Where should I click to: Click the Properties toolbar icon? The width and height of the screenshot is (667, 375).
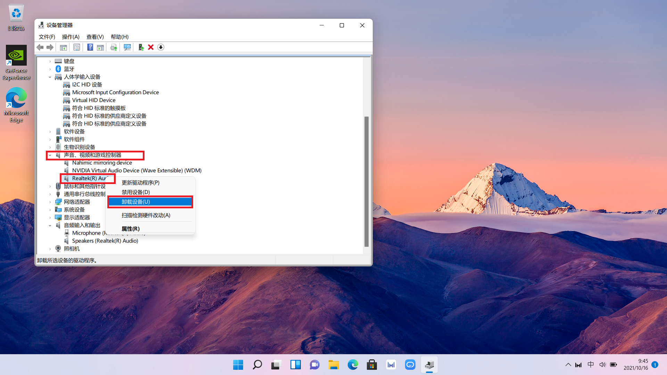pos(77,47)
